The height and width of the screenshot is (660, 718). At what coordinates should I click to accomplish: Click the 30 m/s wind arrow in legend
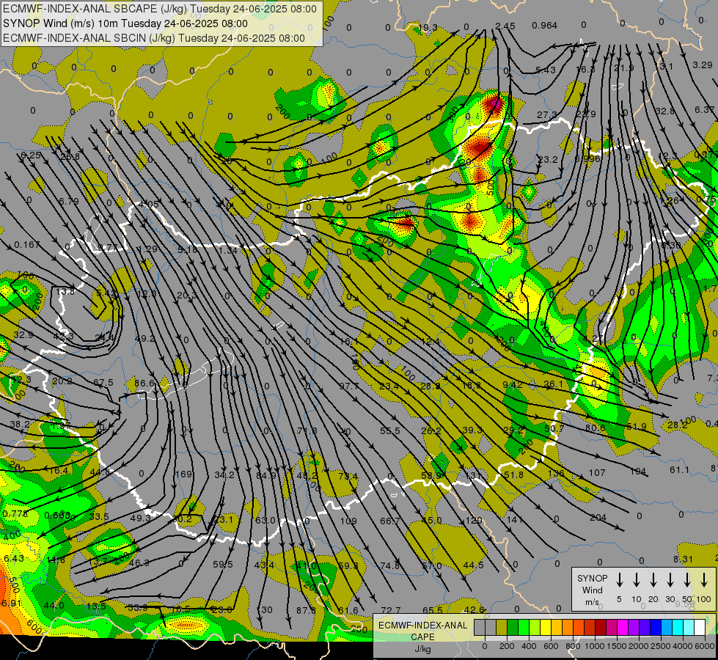(670, 579)
